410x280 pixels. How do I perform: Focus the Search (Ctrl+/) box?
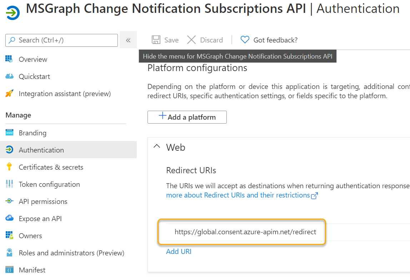pos(62,40)
